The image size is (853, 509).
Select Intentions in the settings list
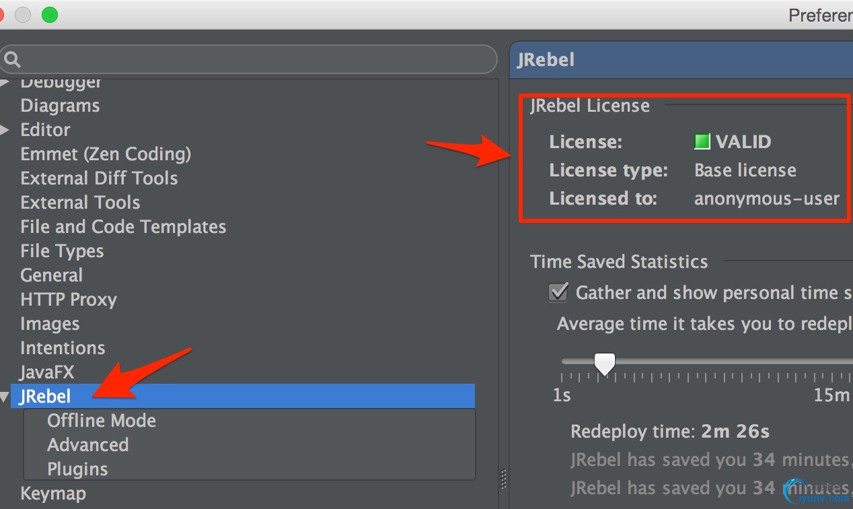point(63,348)
